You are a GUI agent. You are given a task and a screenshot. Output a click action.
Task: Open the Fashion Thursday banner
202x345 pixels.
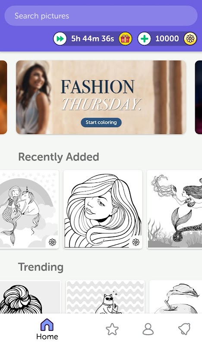pos(101,97)
